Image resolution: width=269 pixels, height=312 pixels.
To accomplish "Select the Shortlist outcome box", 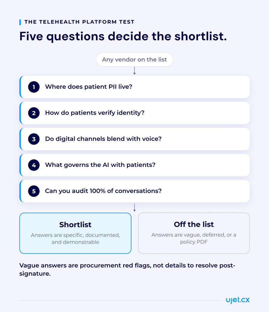I will (76, 233).
